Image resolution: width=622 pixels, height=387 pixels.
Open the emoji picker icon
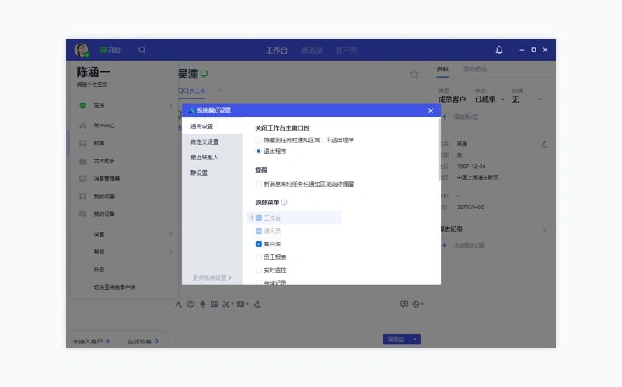[190, 304]
